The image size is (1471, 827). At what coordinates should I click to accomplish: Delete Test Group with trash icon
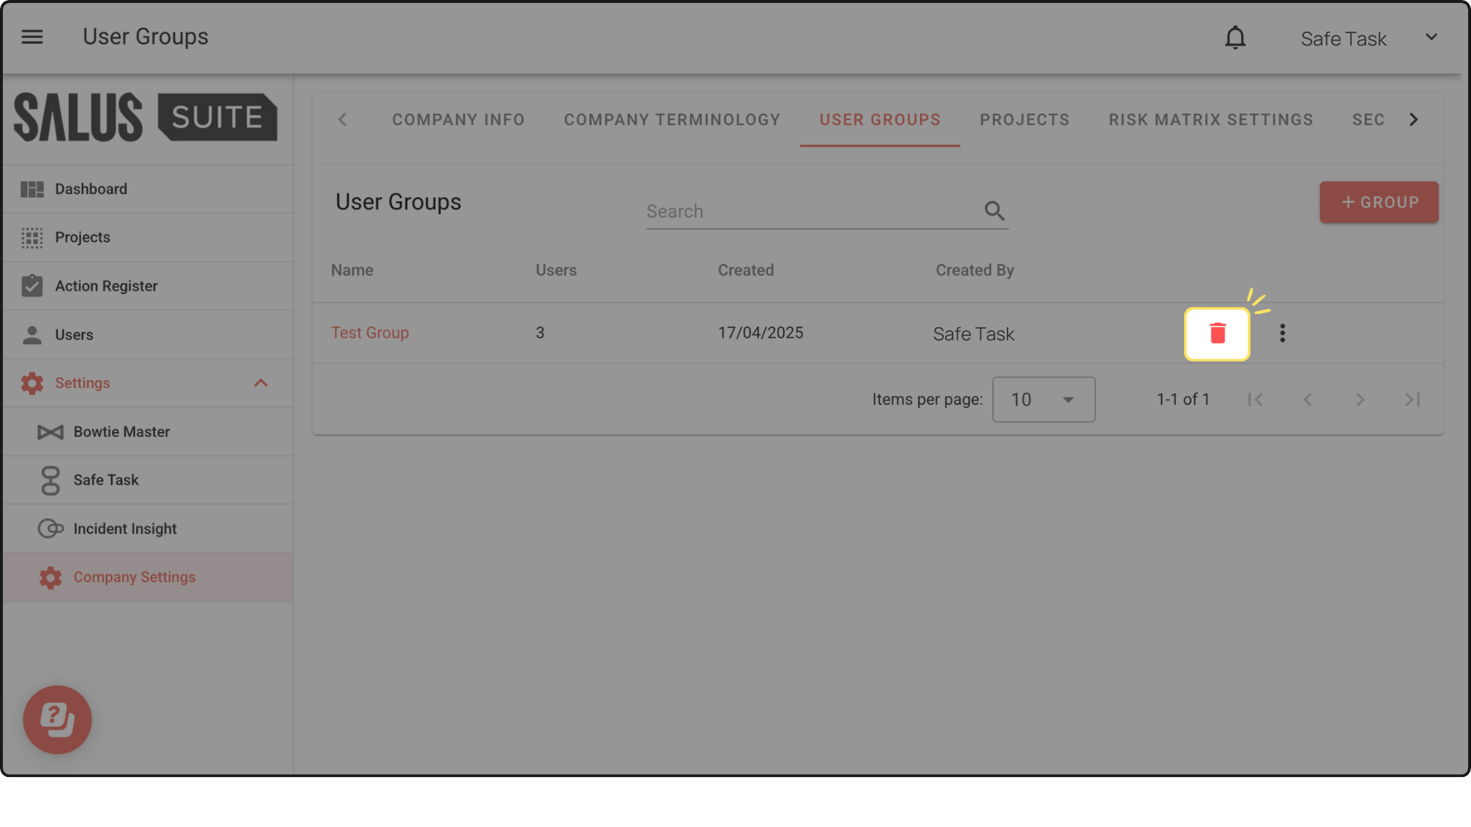[x=1217, y=334]
